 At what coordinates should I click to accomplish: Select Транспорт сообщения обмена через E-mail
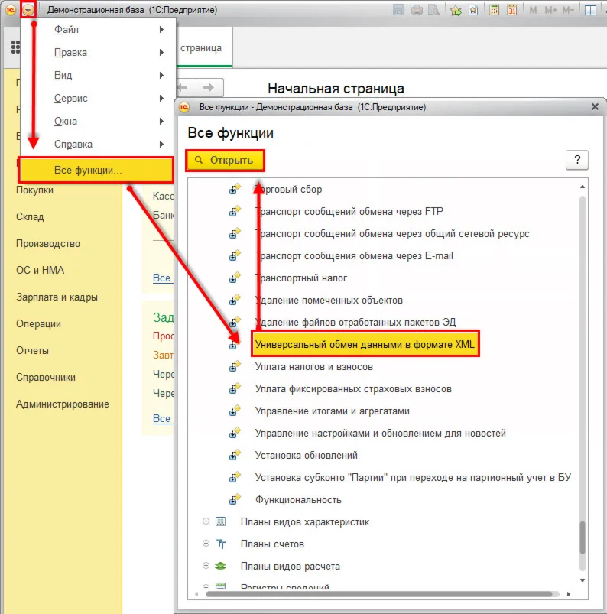pos(355,255)
